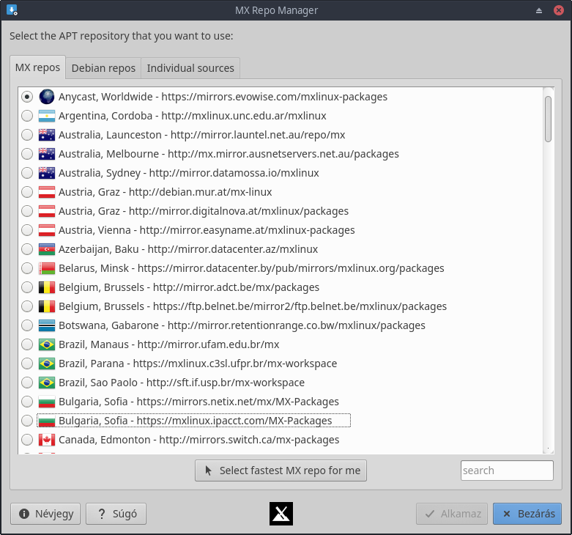Click the Azerbaijan flag next to Baku
This screenshot has width=572, height=535.
(47, 249)
